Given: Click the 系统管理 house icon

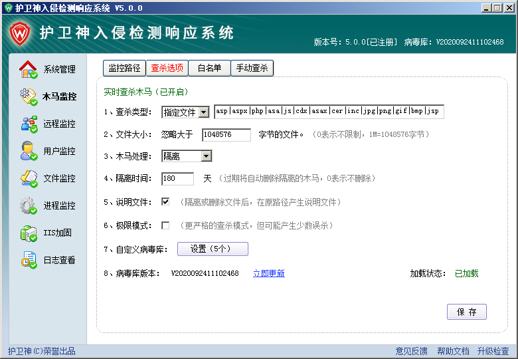Looking at the screenshot, I should click(29, 69).
